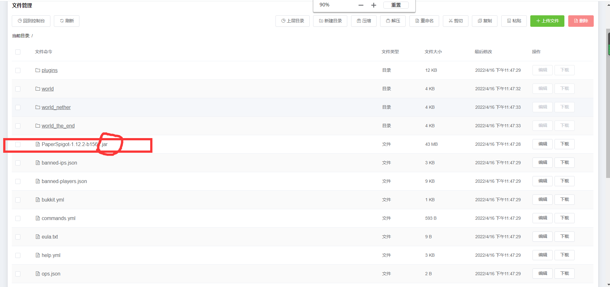Check the box for banned-ips.json
610x287 pixels.
click(x=18, y=163)
